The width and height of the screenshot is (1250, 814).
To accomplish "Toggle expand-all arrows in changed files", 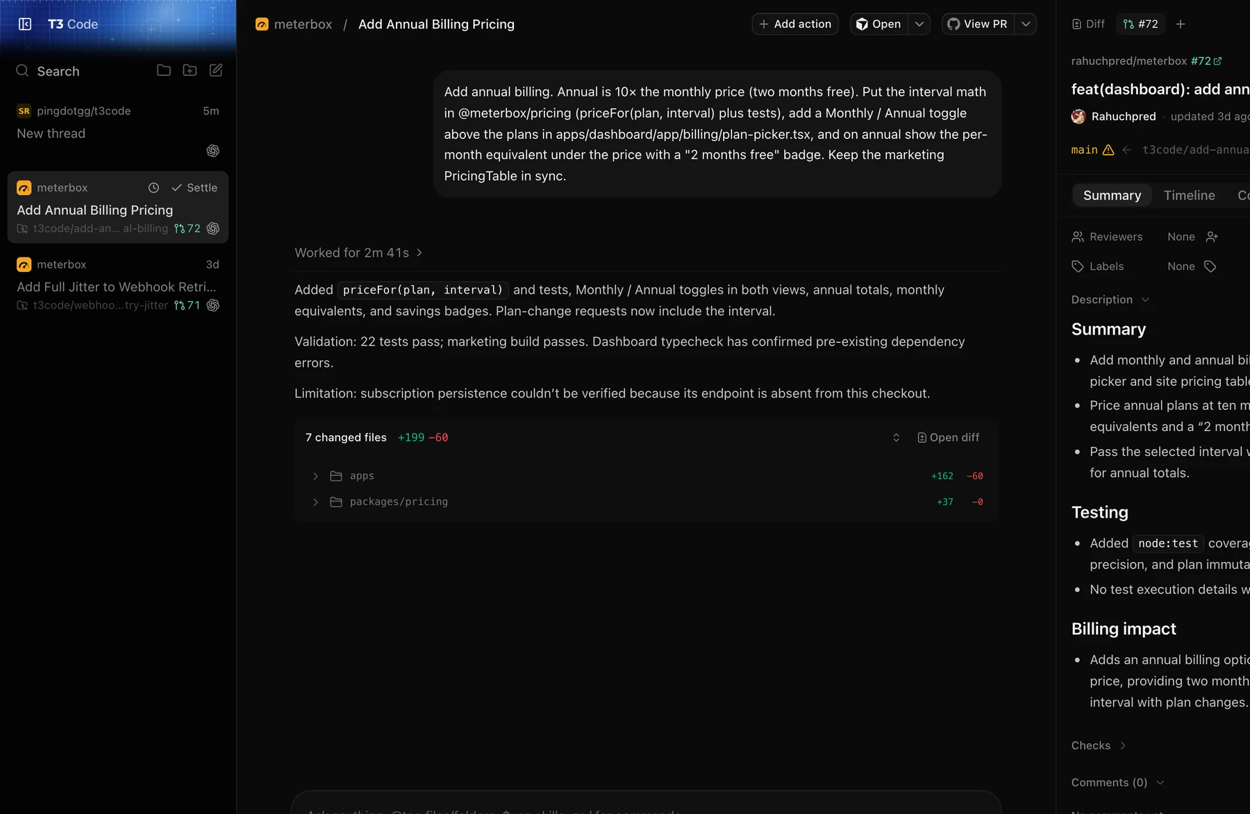I will click(x=896, y=438).
